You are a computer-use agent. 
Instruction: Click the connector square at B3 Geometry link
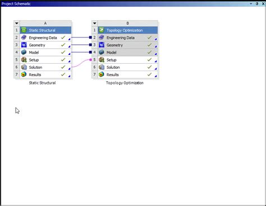coord(90,45)
